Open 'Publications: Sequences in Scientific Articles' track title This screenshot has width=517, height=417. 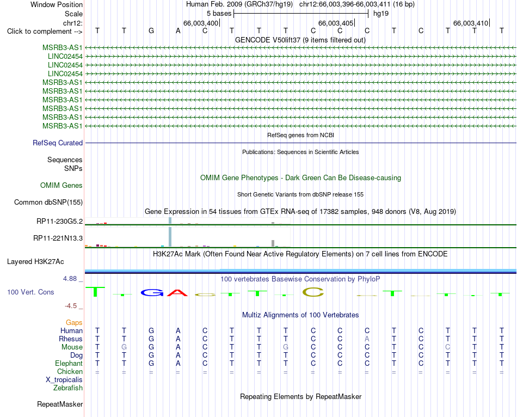(x=300, y=152)
